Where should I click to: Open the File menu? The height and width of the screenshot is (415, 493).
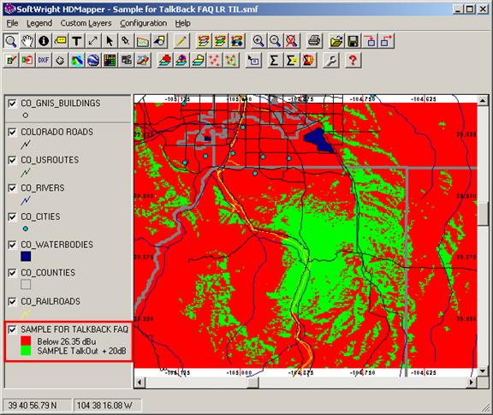pos(12,23)
